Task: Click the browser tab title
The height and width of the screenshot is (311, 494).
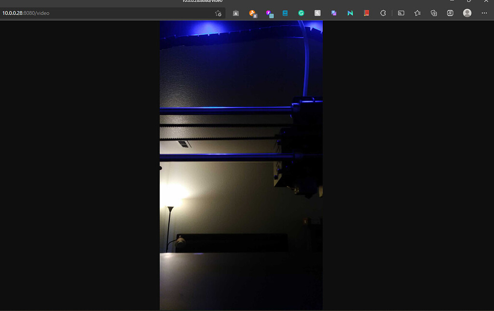Action: (x=203, y=1)
